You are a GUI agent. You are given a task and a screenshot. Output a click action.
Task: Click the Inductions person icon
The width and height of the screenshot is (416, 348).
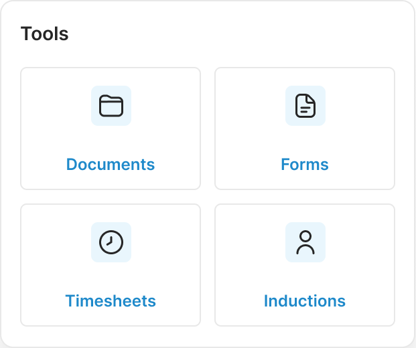(305, 242)
